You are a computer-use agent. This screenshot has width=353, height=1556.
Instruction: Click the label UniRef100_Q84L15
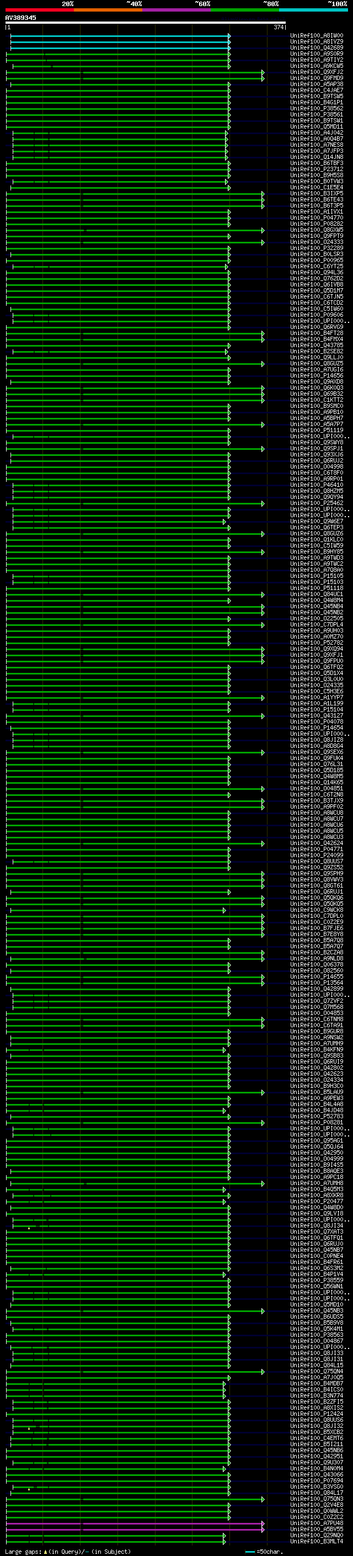point(317,1365)
